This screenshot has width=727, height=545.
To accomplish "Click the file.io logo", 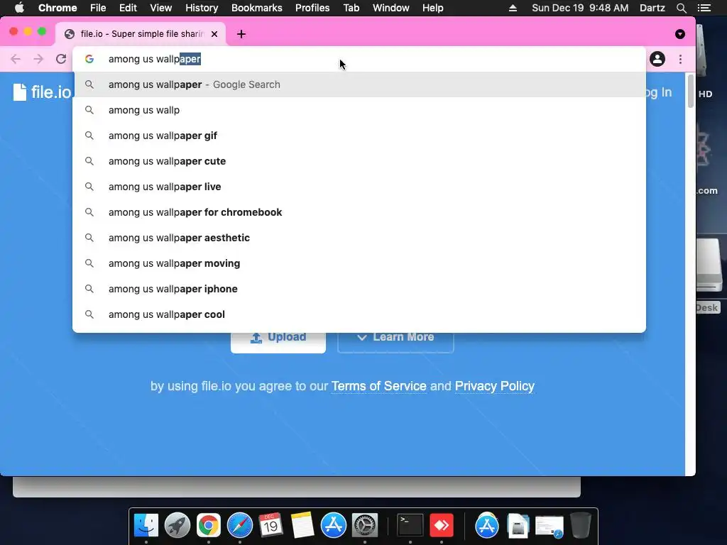I will [42, 92].
